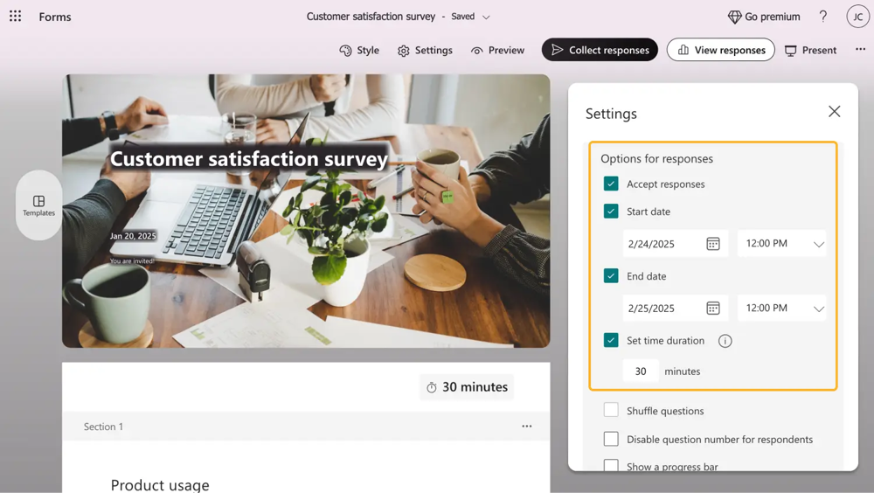Uncheck Accept responses checkbox

tap(611, 184)
